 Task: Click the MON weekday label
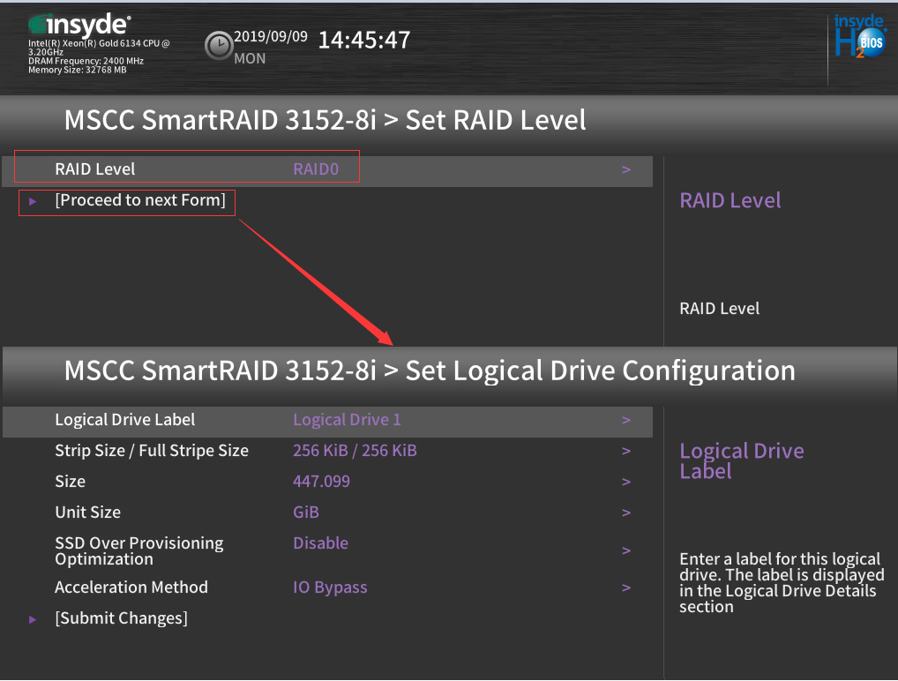[250, 59]
